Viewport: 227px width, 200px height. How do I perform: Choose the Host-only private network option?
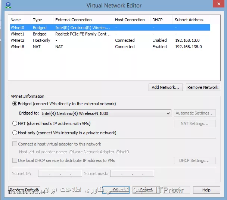click(15, 133)
